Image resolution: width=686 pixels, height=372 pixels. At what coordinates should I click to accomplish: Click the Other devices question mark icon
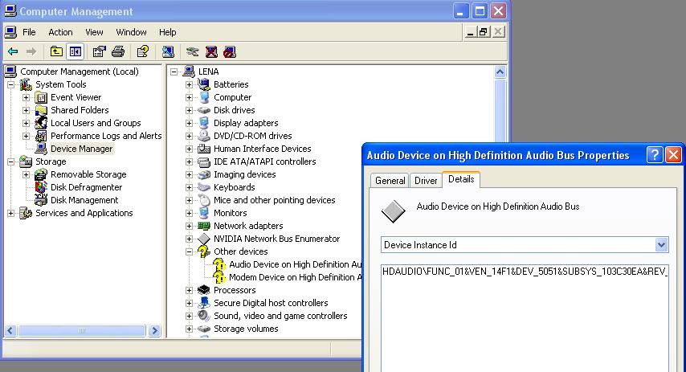(x=204, y=251)
